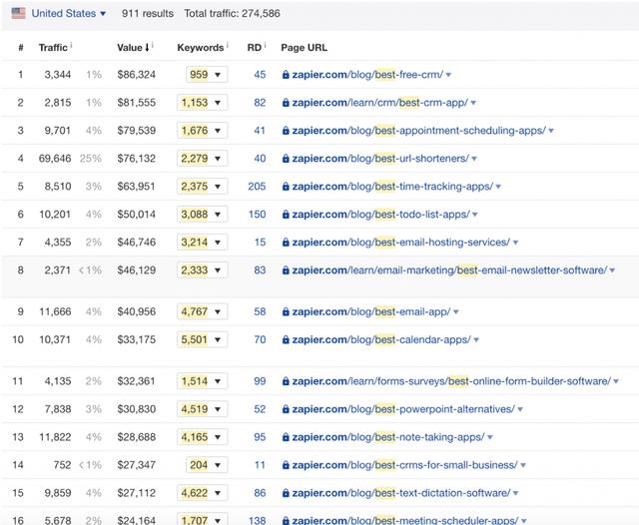Open the best-online-form-builder-software link
Screen dimensions: 639x525
pos(451,381)
